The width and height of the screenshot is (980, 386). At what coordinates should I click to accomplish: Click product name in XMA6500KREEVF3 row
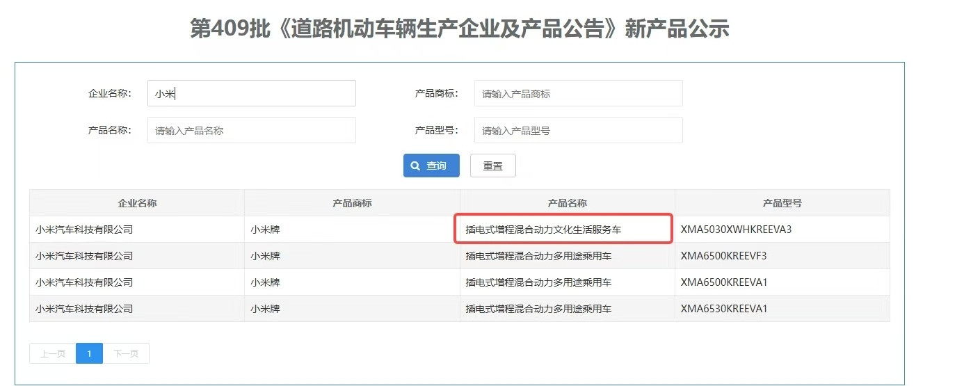tap(539, 256)
